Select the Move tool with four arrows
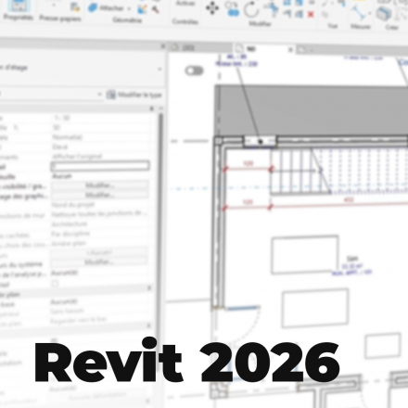This screenshot has width=408, height=408. tap(212, 7)
